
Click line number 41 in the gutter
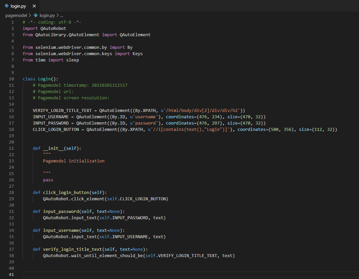(x=11, y=275)
